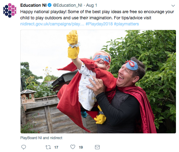Open the #playmatters hashtag
Viewport: 179px width, 152px height.
point(126,24)
